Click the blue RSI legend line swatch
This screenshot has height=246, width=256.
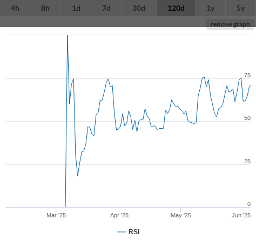122,232
